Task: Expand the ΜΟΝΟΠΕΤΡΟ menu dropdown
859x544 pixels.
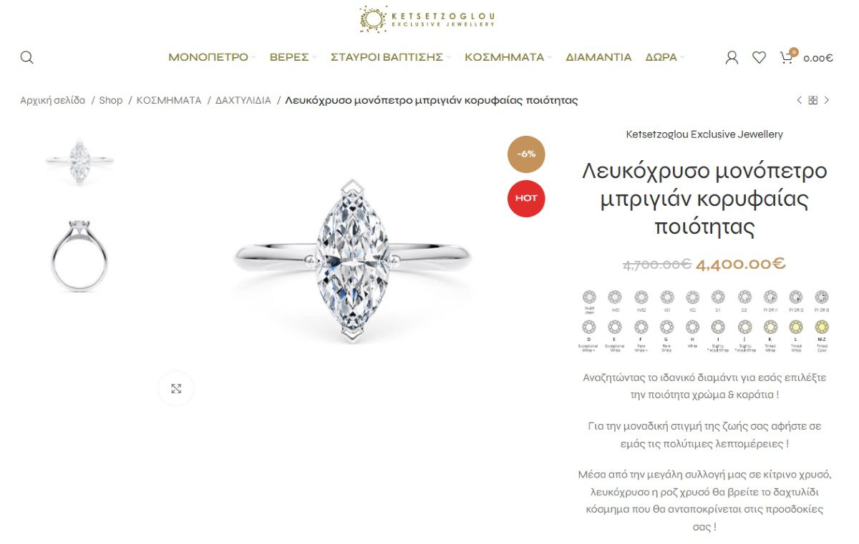Action: coord(212,57)
